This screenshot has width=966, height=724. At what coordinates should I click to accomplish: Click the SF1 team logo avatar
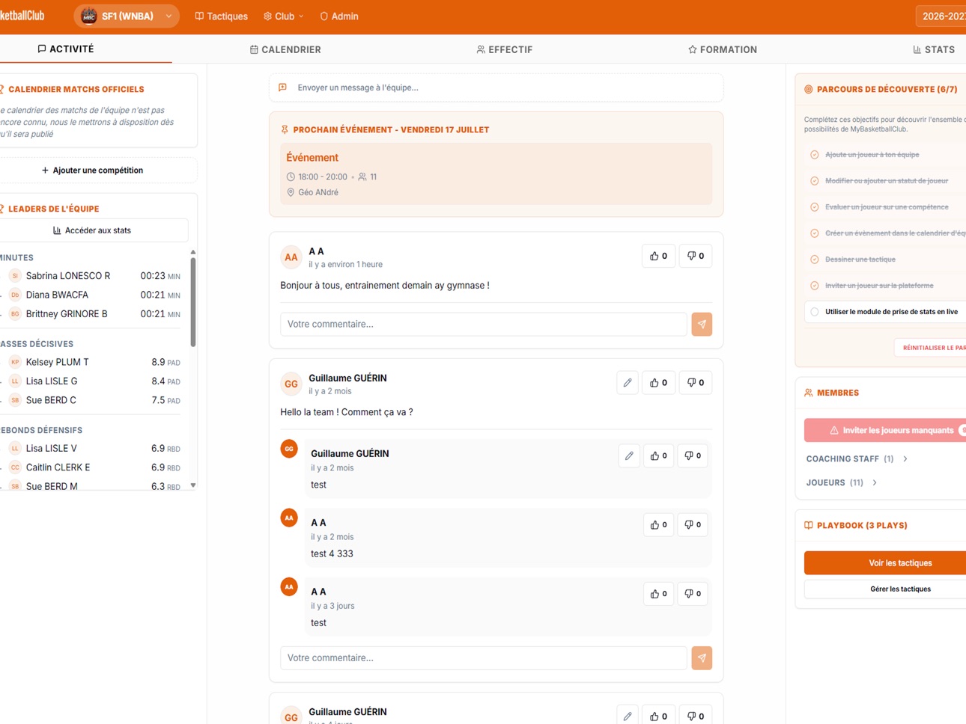89,16
